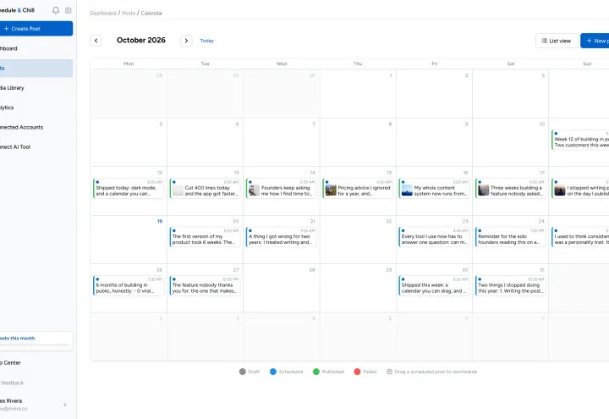Screen dimensions: 609x419
Task: Click the New post button
Action: pos(595,41)
